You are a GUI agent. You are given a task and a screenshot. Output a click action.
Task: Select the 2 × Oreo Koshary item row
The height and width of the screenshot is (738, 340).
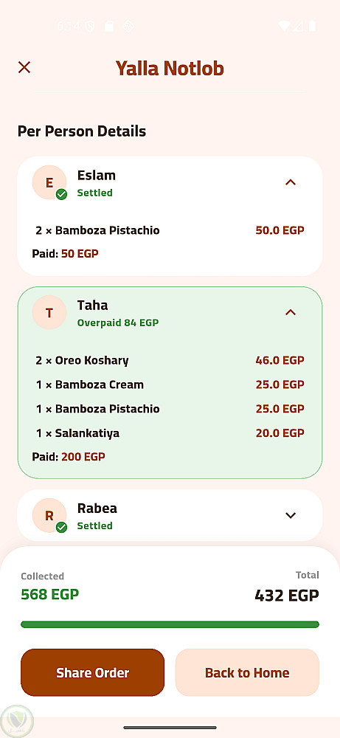pos(170,361)
